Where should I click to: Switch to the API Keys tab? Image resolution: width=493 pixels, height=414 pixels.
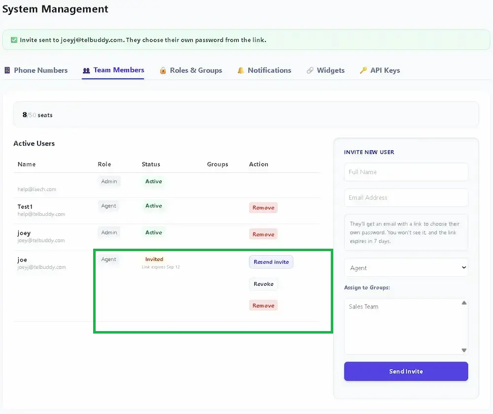[x=380, y=70]
